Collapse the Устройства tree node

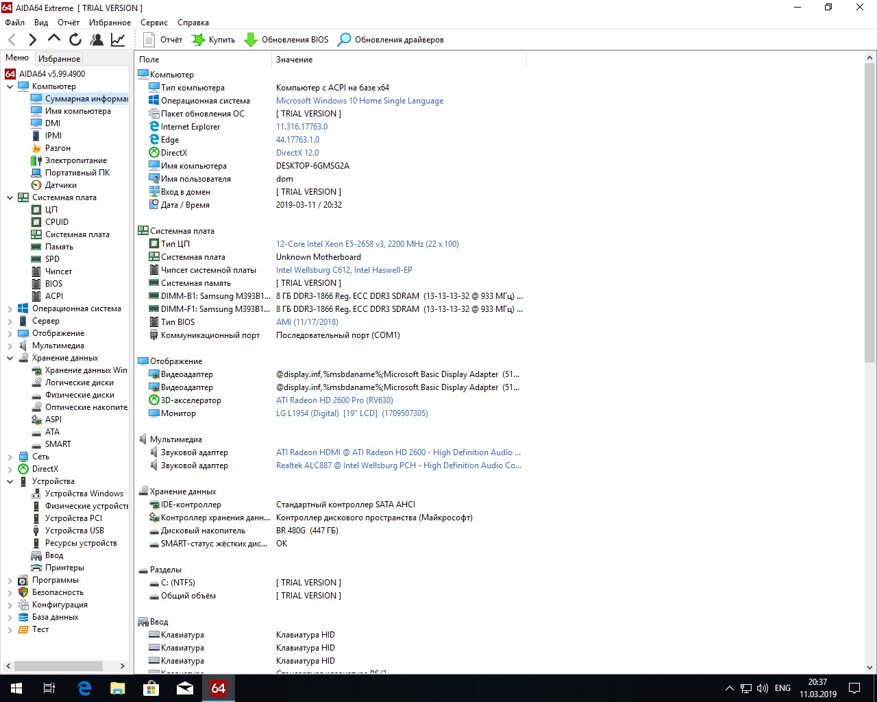point(10,481)
